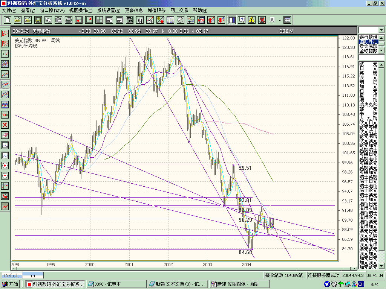Select the BOX drawing tool
Image resolution: width=386 pixels, height=289 pixels.
click(5, 115)
